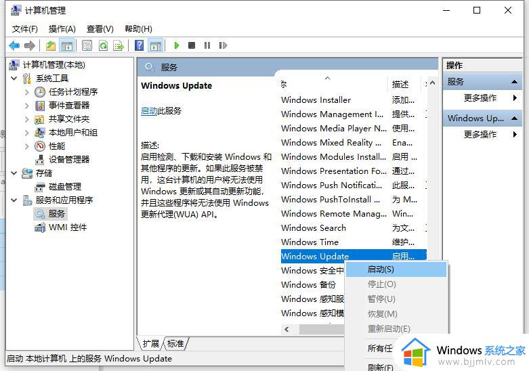529x371 pixels.
Task: Click the Forward arrow toolbar icon
Action: point(30,45)
